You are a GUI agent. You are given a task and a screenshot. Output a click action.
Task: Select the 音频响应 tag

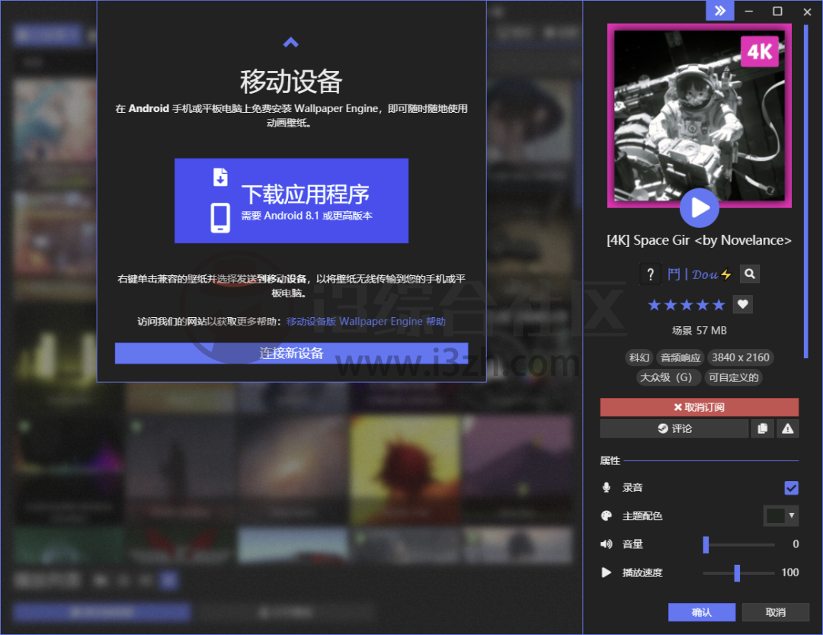click(680, 358)
